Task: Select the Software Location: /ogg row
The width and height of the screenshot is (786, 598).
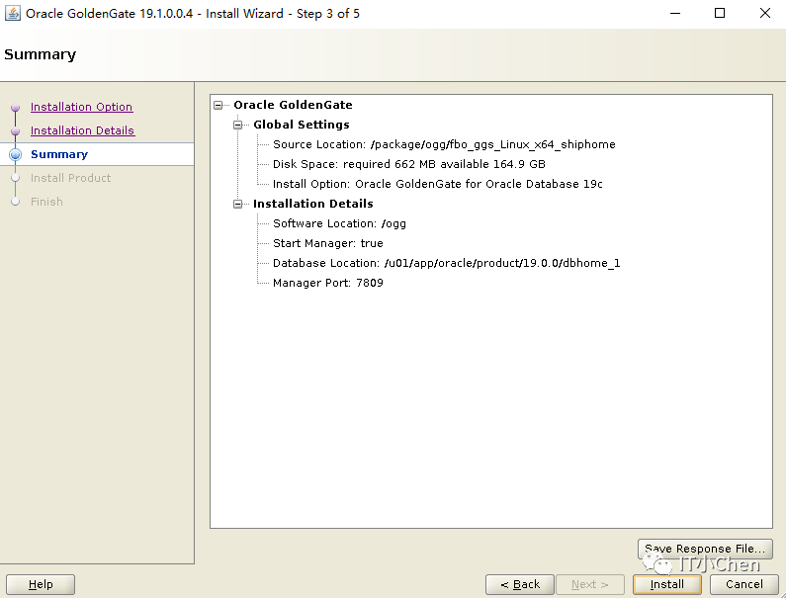Action: click(x=339, y=223)
